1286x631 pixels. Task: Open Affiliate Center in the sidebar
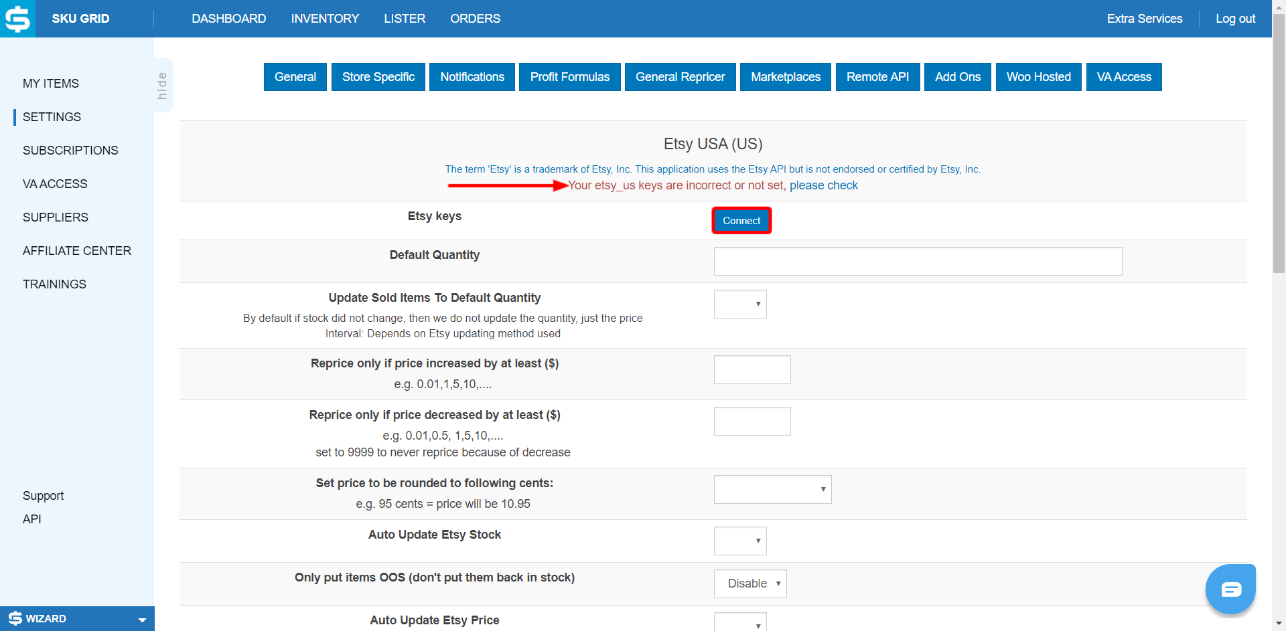click(77, 251)
